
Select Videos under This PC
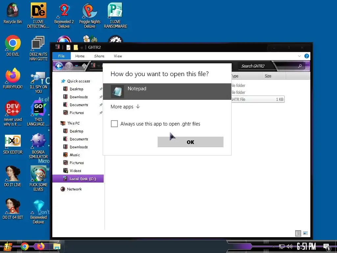75,171
